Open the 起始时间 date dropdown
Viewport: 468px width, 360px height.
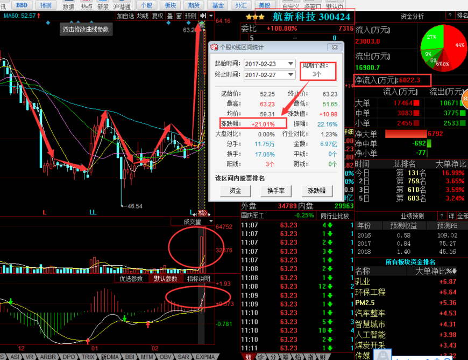click(x=290, y=64)
